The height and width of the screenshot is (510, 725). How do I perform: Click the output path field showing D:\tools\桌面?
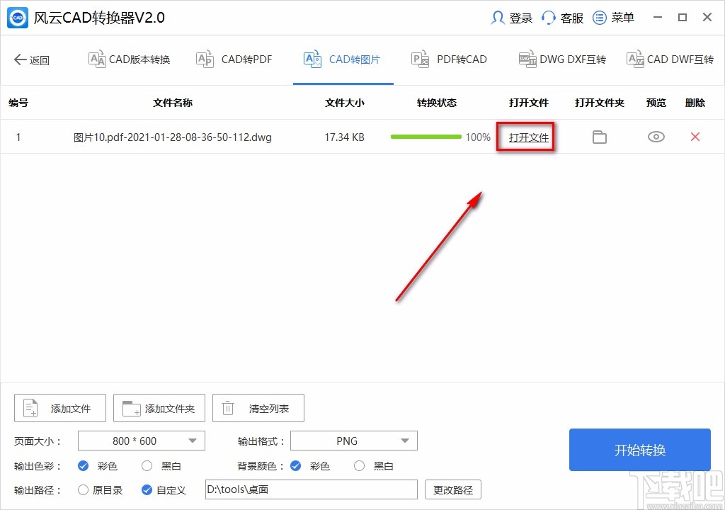310,489
